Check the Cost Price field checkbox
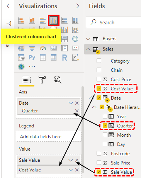The image size is (141, 178). click(99, 79)
